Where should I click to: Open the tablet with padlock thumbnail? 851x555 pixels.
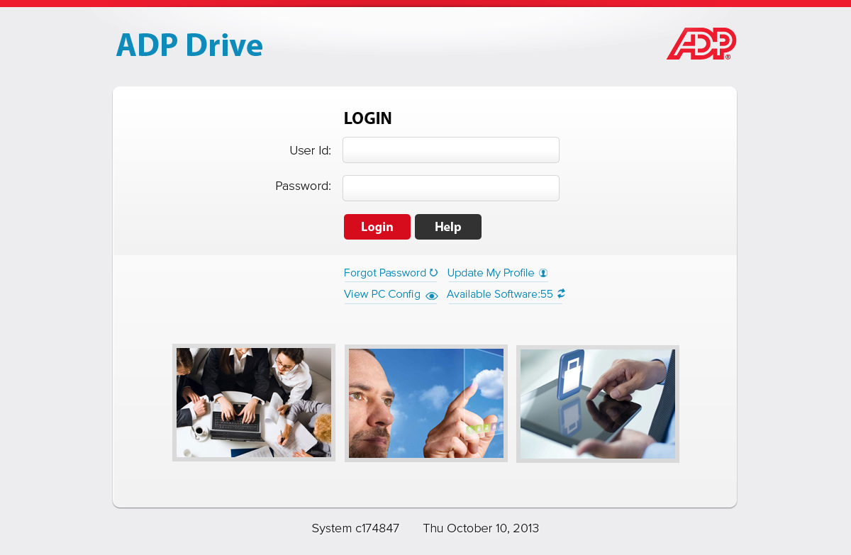[x=598, y=404]
